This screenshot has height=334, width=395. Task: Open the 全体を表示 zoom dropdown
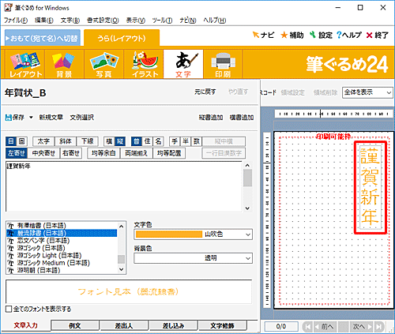(x=367, y=92)
